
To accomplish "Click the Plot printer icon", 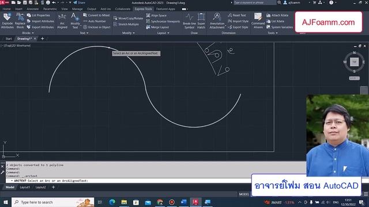I will (x=48, y=2).
